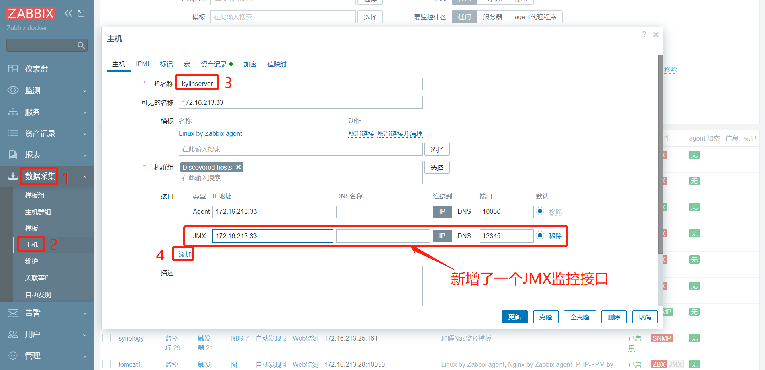Viewport: 765px width, 370px height.
Task: Click the 删除 button
Action: (614, 317)
